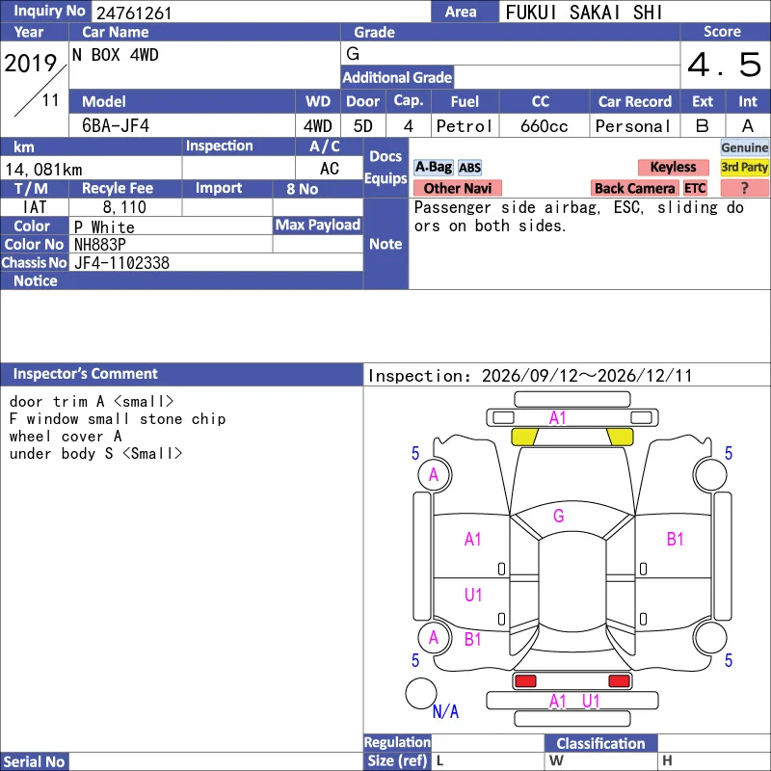Click the A-Bag equipment badge
Viewport: 771px width, 771px height.
[433, 168]
